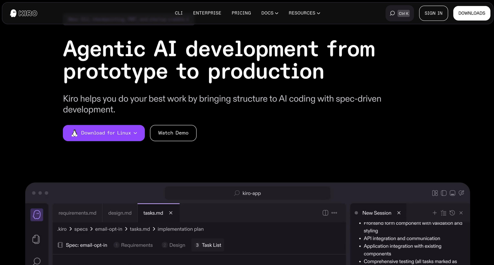The height and width of the screenshot is (265, 494).
Task: Click the Sign In button
Action: click(x=433, y=13)
